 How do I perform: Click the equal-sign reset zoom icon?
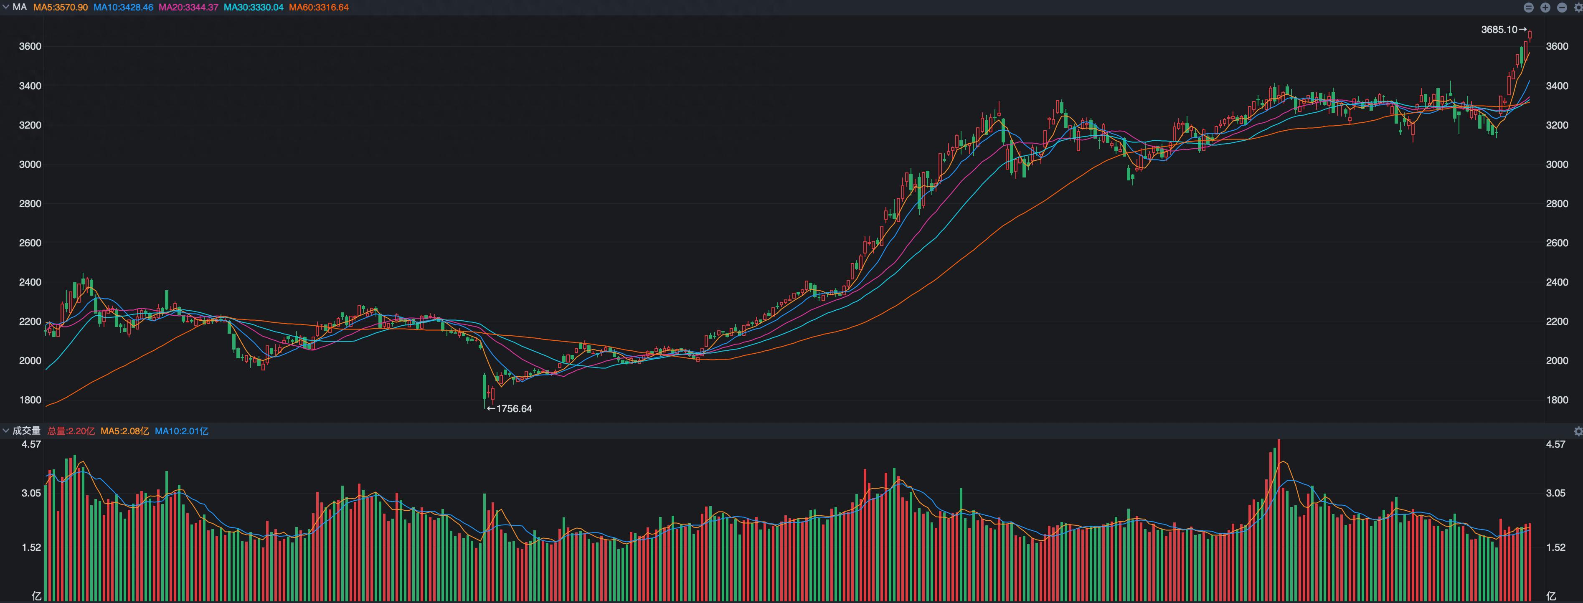(1528, 8)
